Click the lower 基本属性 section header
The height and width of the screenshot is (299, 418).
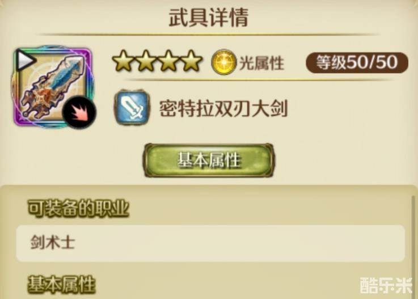pos(62,285)
